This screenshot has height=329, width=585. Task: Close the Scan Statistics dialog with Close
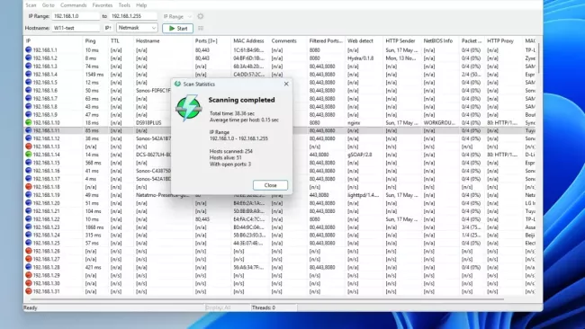click(271, 185)
